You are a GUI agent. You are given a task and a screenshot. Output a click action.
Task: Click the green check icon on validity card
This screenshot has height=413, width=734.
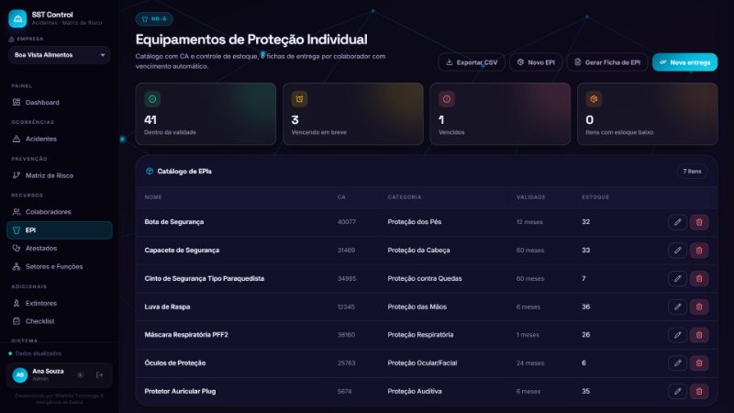pos(152,99)
